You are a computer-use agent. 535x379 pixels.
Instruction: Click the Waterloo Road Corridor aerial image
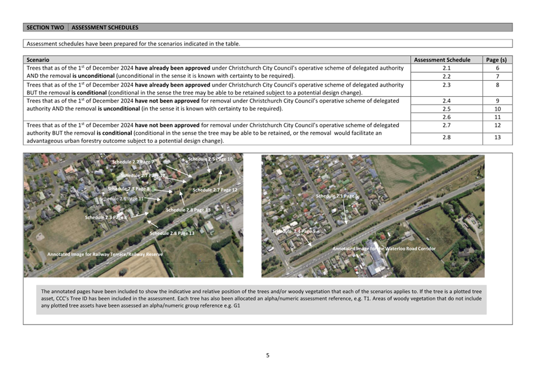coord(372,216)
